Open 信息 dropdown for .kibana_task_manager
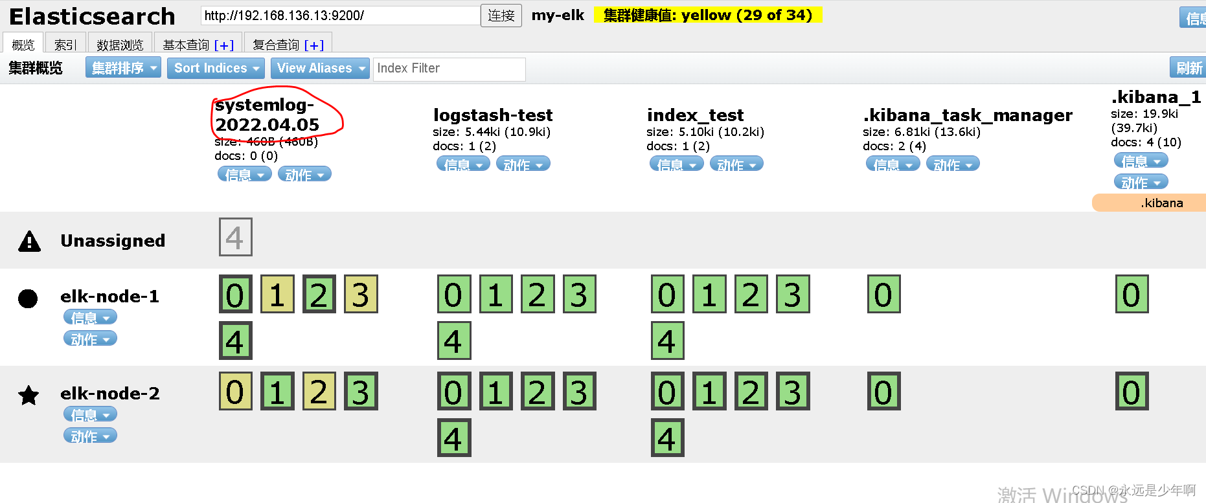Screen dimensions: 1206x503 893,164
